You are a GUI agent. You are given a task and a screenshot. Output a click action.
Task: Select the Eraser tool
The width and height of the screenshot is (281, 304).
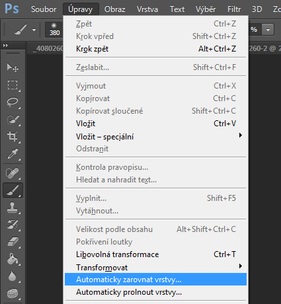coord(13,242)
